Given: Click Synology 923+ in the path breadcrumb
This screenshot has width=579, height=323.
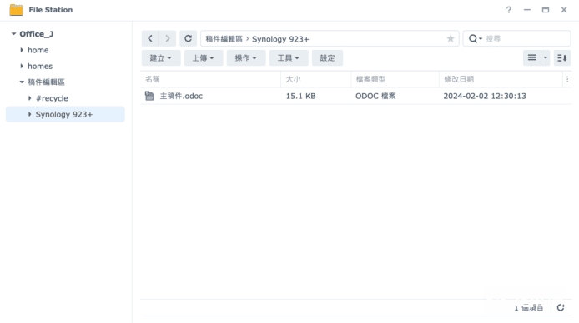Looking at the screenshot, I should [x=280, y=39].
